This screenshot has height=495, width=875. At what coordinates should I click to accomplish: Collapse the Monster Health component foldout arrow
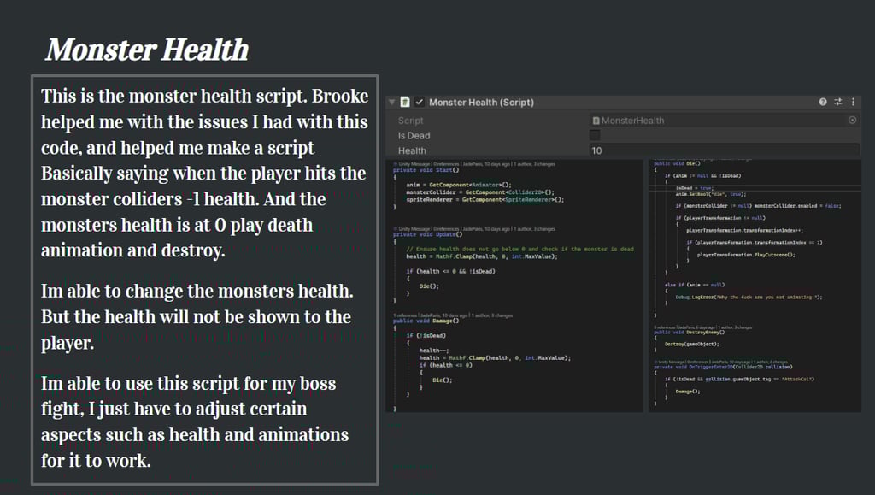[x=391, y=102]
